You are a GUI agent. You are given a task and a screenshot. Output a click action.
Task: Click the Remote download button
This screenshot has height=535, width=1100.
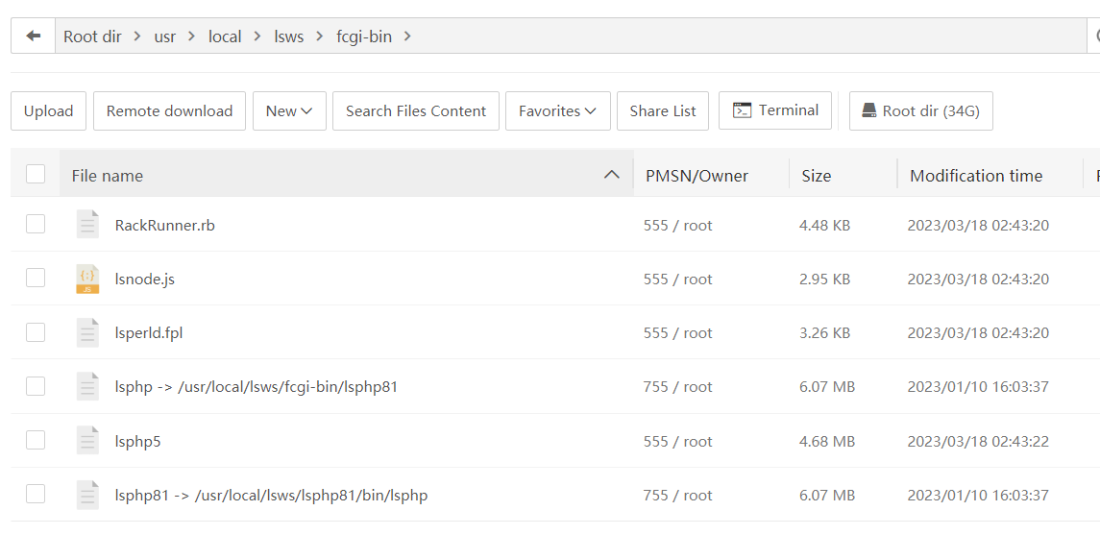[x=169, y=111]
